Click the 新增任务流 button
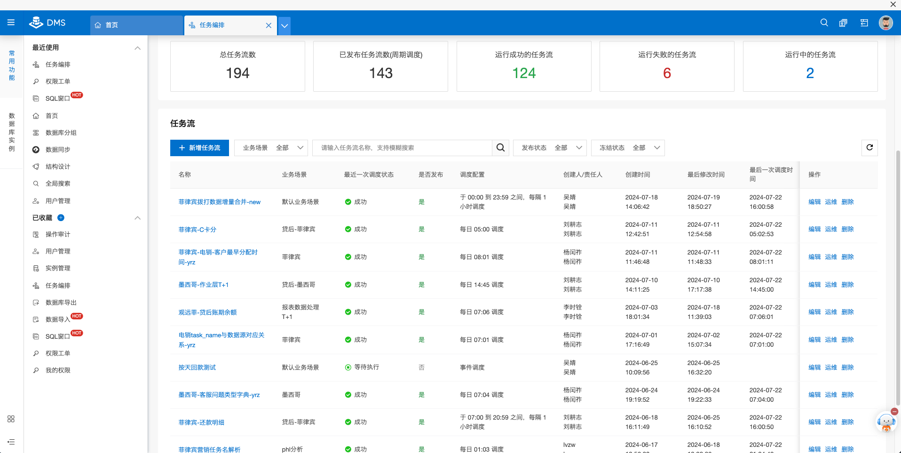Viewport: 901px width, 453px height. tap(199, 148)
